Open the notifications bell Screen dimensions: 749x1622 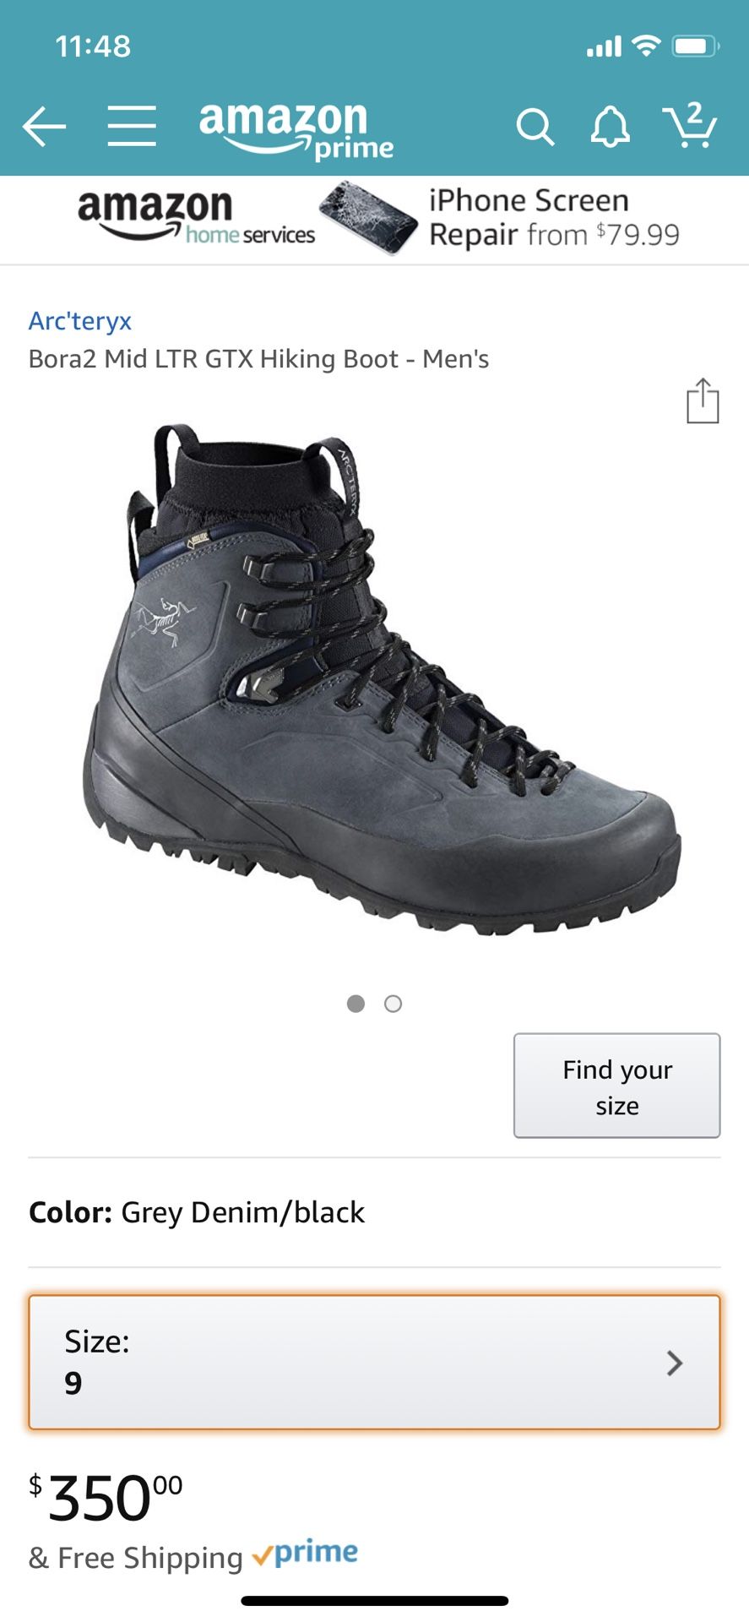coord(610,128)
